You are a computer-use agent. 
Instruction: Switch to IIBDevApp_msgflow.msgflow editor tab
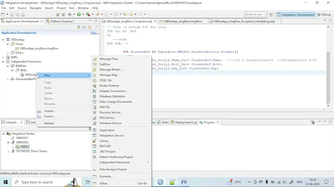(183, 21)
